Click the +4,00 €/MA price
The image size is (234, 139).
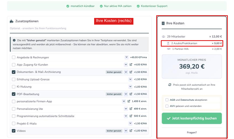coord(140,65)
